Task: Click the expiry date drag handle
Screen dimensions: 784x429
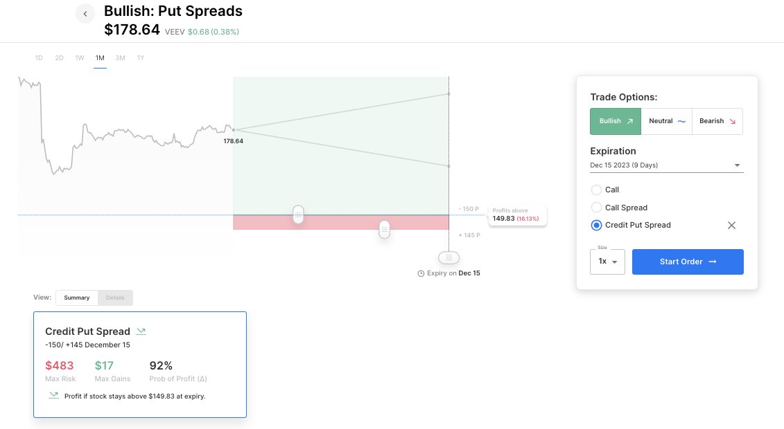Action: [x=449, y=257]
